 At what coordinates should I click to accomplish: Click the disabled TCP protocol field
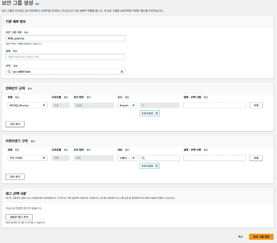point(61,105)
